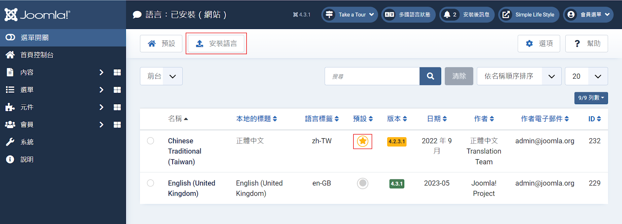Click the Joomla 4.3.1 version label
The height and width of the screenshot is (224, 622).
[x=302, y=15]
